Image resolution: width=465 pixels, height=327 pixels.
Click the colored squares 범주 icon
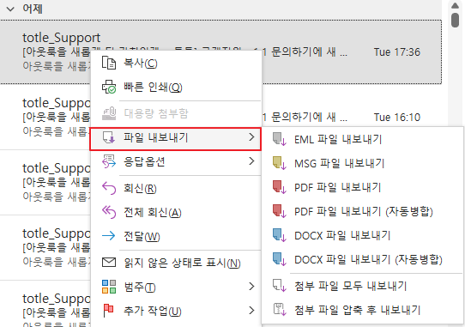pyautogui.click(x=109, y=287)
